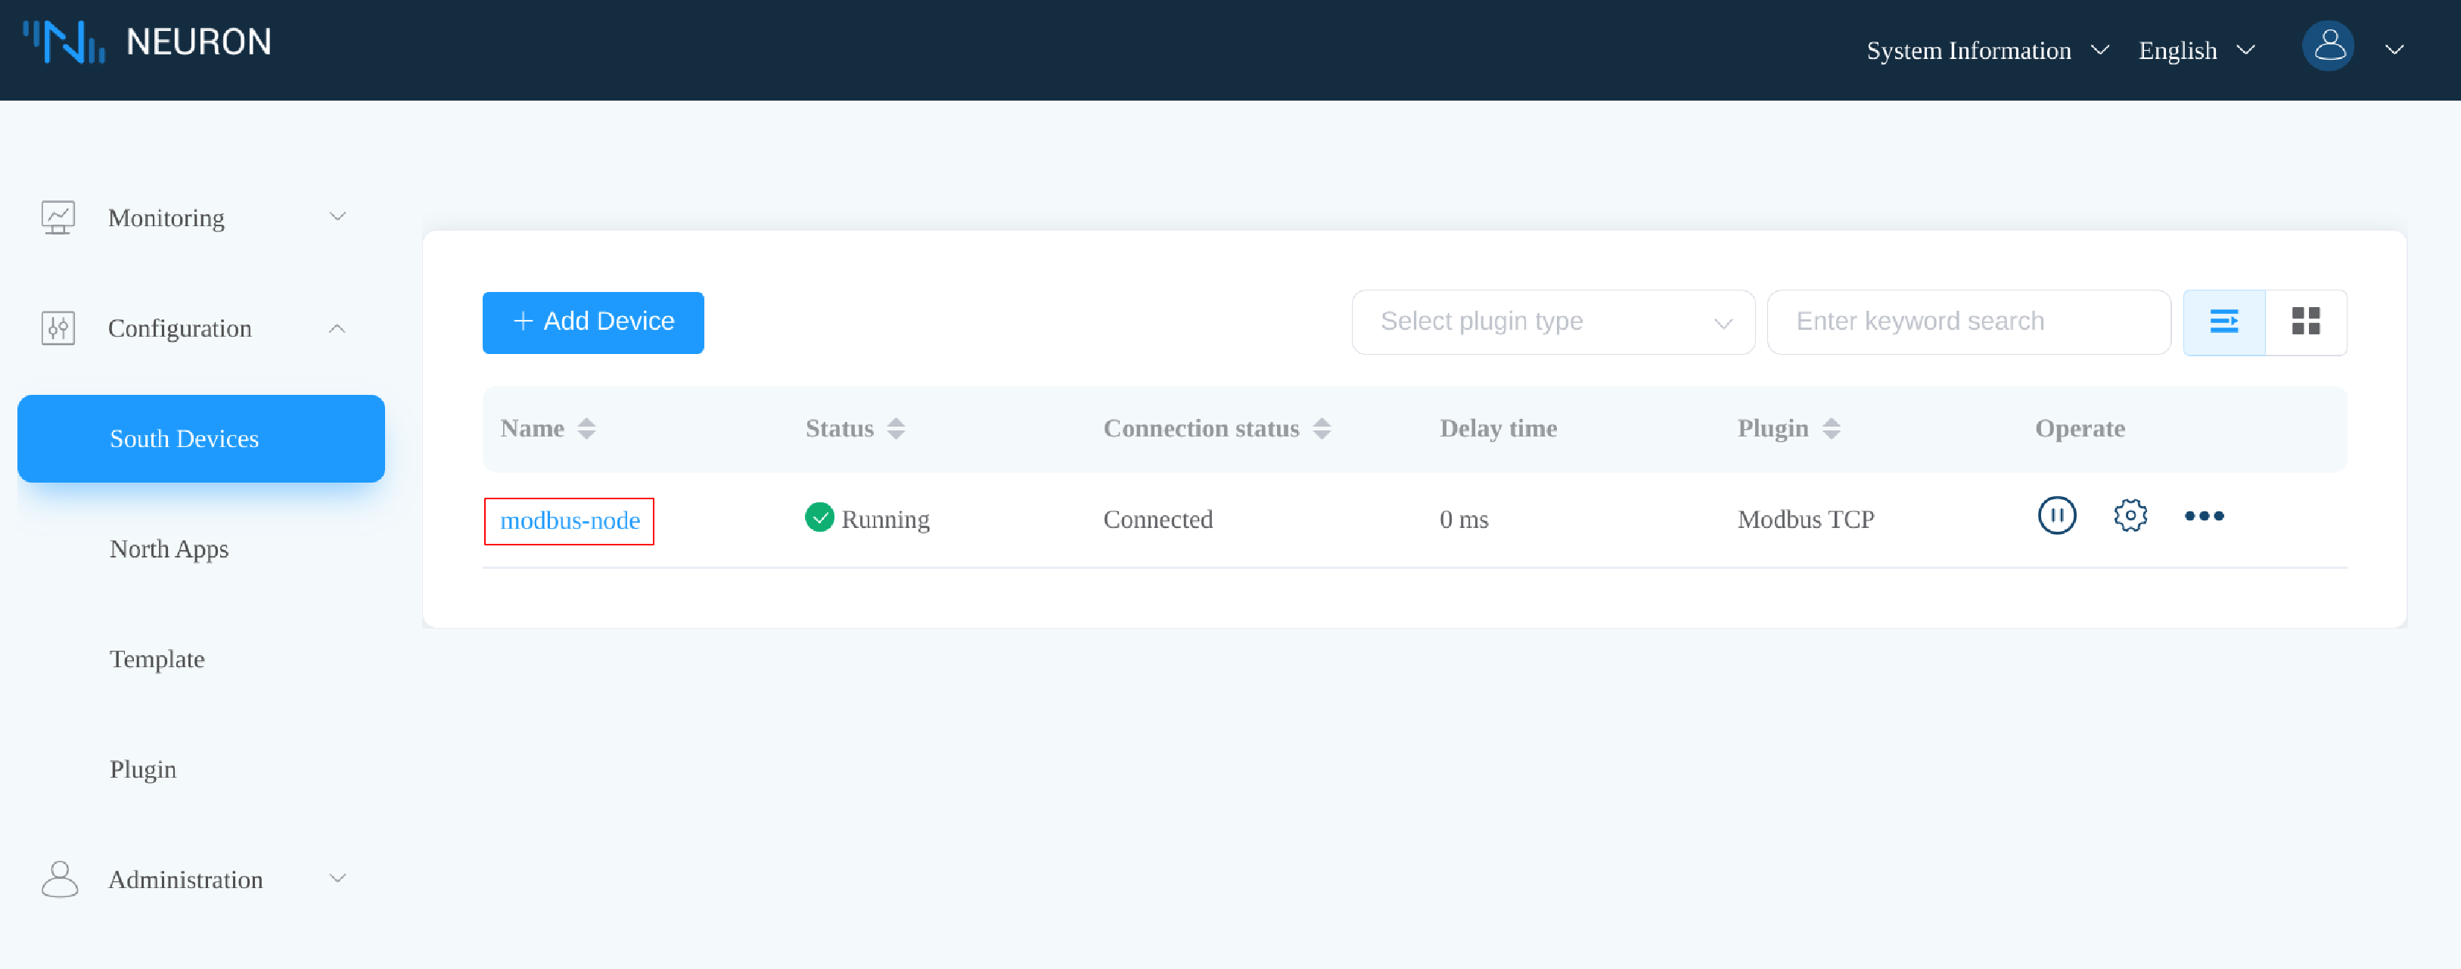The height and width of the screenshot is (969, 2461).
Task: Click the Neuron logo icon
Action: [x=63, y=42]
